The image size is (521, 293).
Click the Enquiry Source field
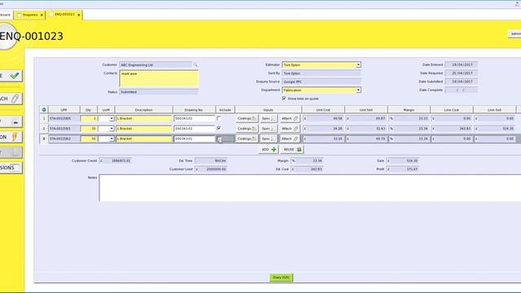[322, 81]
